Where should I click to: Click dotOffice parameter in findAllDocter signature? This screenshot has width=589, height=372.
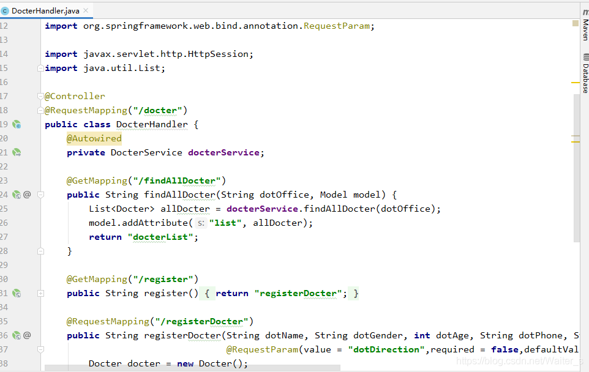[284, 195]
